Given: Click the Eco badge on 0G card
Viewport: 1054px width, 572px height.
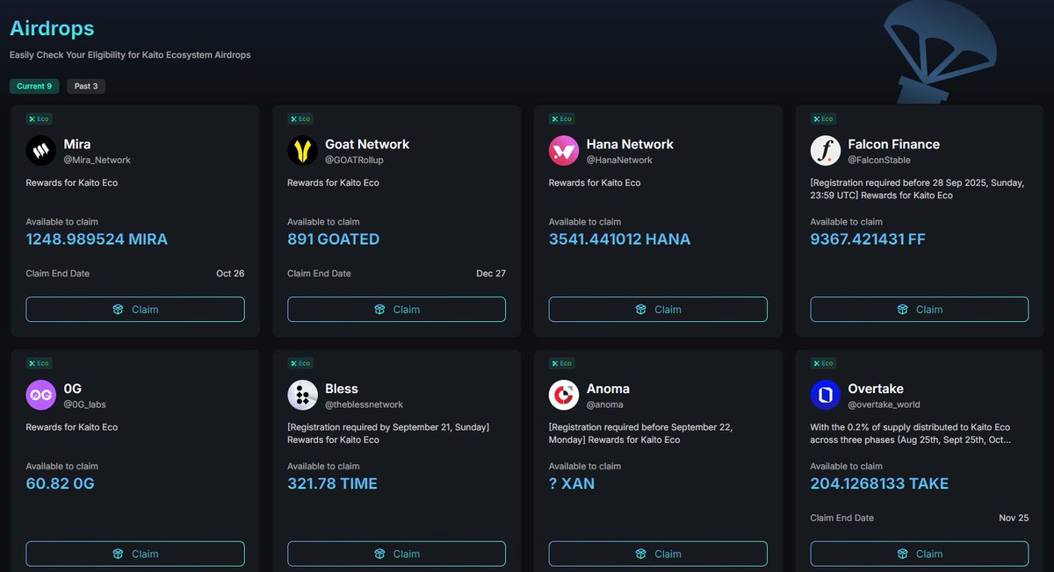Looking at the screenshot, I should click(39, 363).
